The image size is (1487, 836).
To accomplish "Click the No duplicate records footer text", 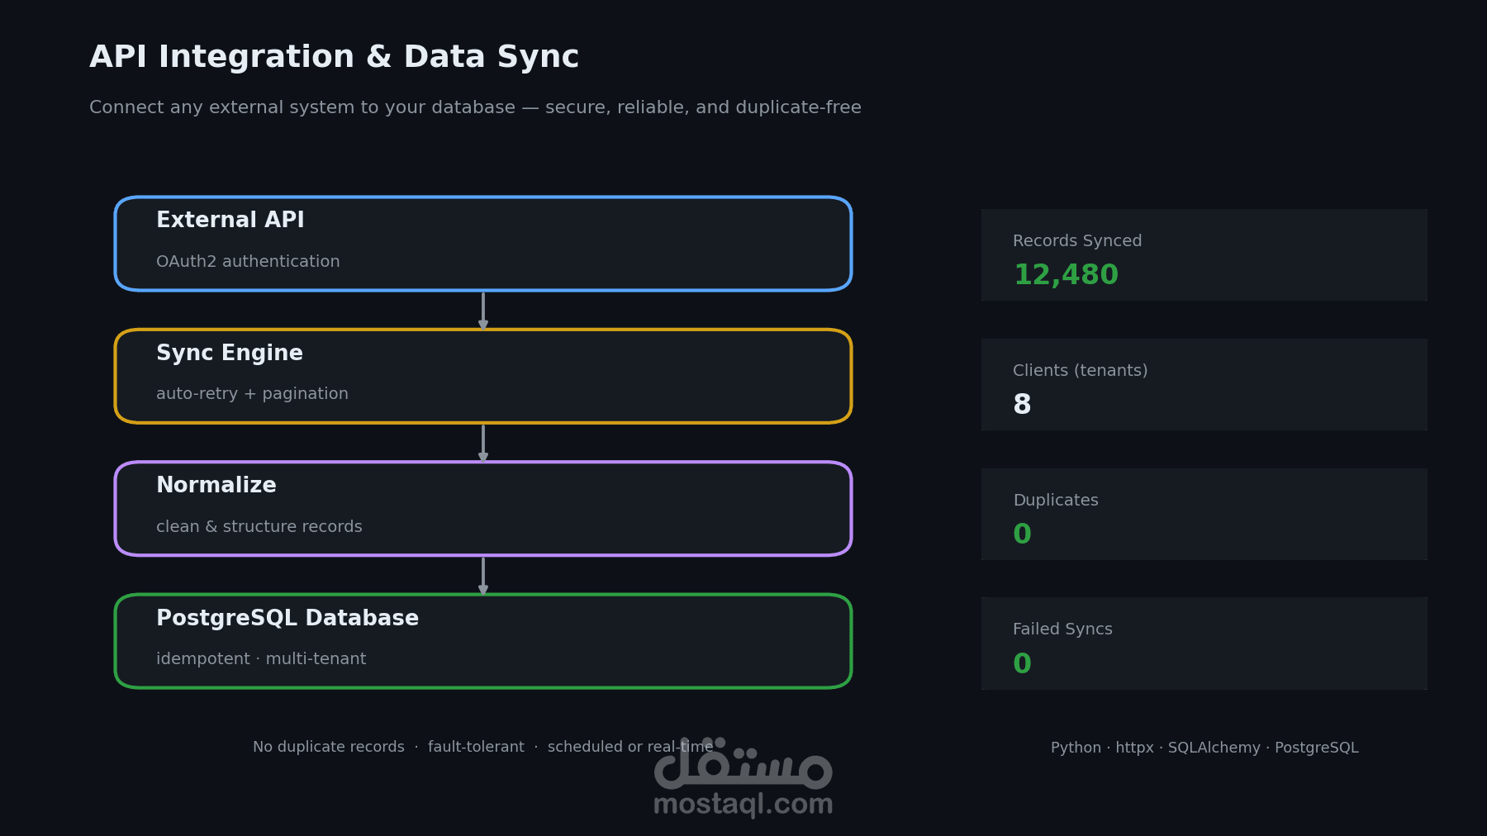I will pyautogui.click(x=329, y=747).
